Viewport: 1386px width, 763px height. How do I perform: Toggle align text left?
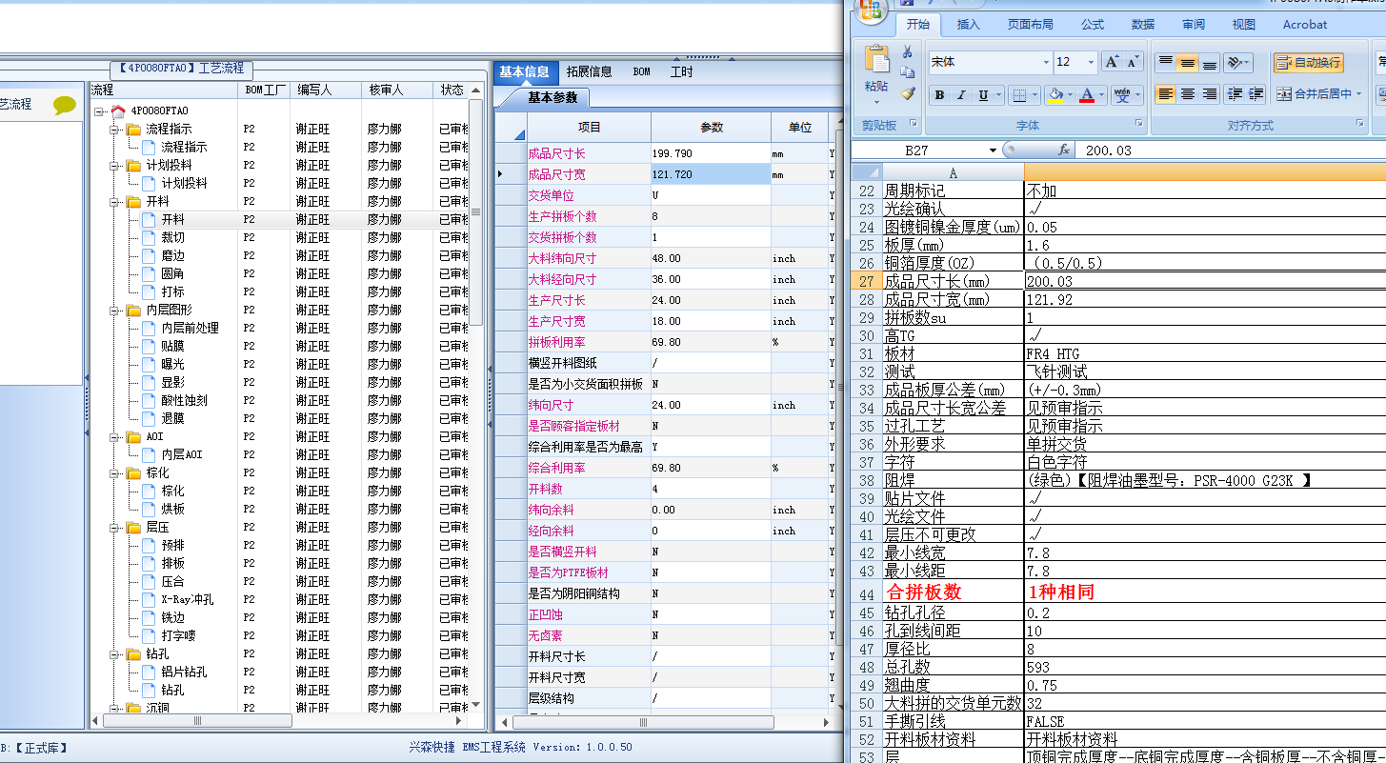[x=1165, y=94]
